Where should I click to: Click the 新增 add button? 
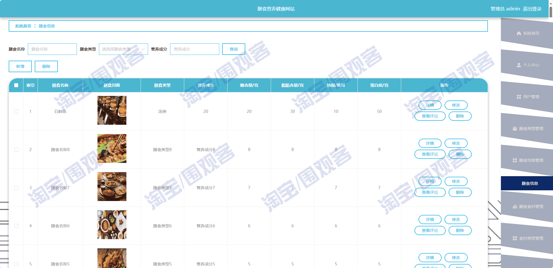[20, 66]
